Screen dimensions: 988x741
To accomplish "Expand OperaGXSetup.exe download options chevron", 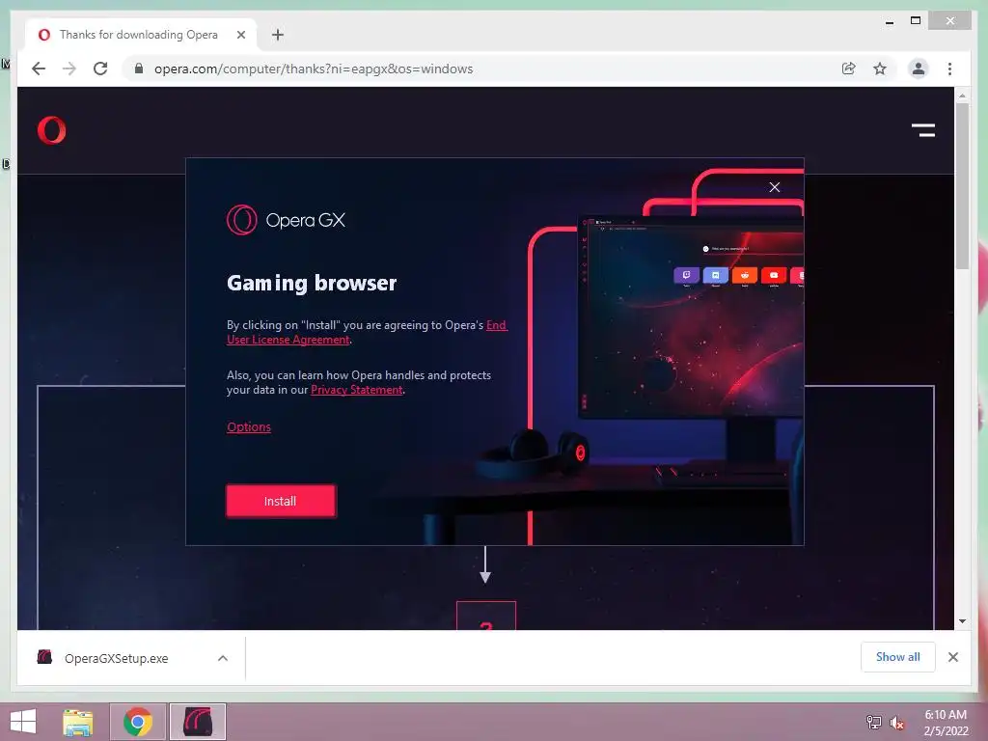I will point(223,658).
